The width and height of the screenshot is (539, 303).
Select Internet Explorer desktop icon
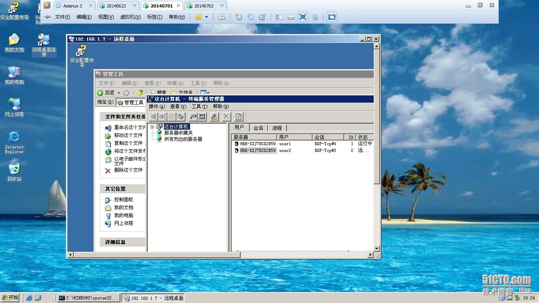coord(14,142)
